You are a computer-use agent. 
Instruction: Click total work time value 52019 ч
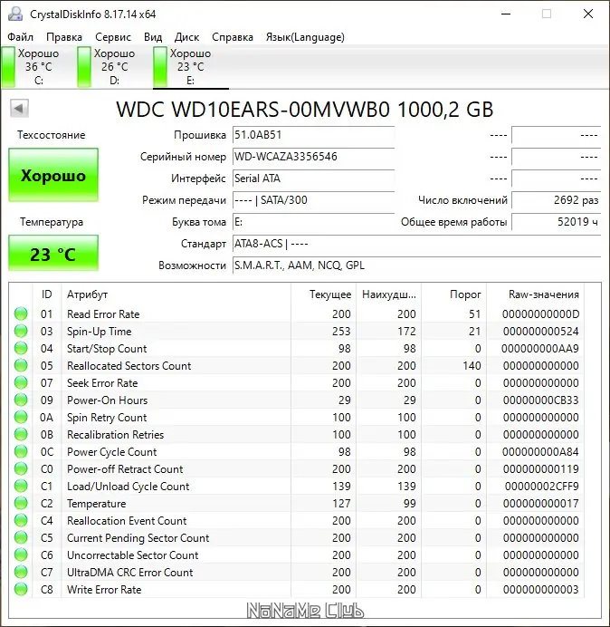(x=556, y=221)
